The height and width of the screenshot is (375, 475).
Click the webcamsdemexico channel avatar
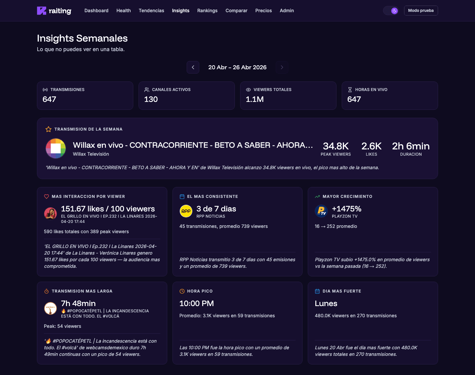50,308
